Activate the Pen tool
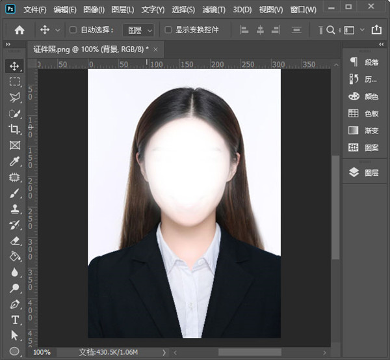 (x=14, y=304)
